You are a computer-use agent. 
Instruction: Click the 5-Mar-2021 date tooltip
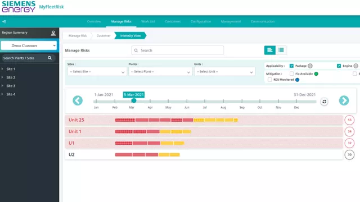point(134,95)
